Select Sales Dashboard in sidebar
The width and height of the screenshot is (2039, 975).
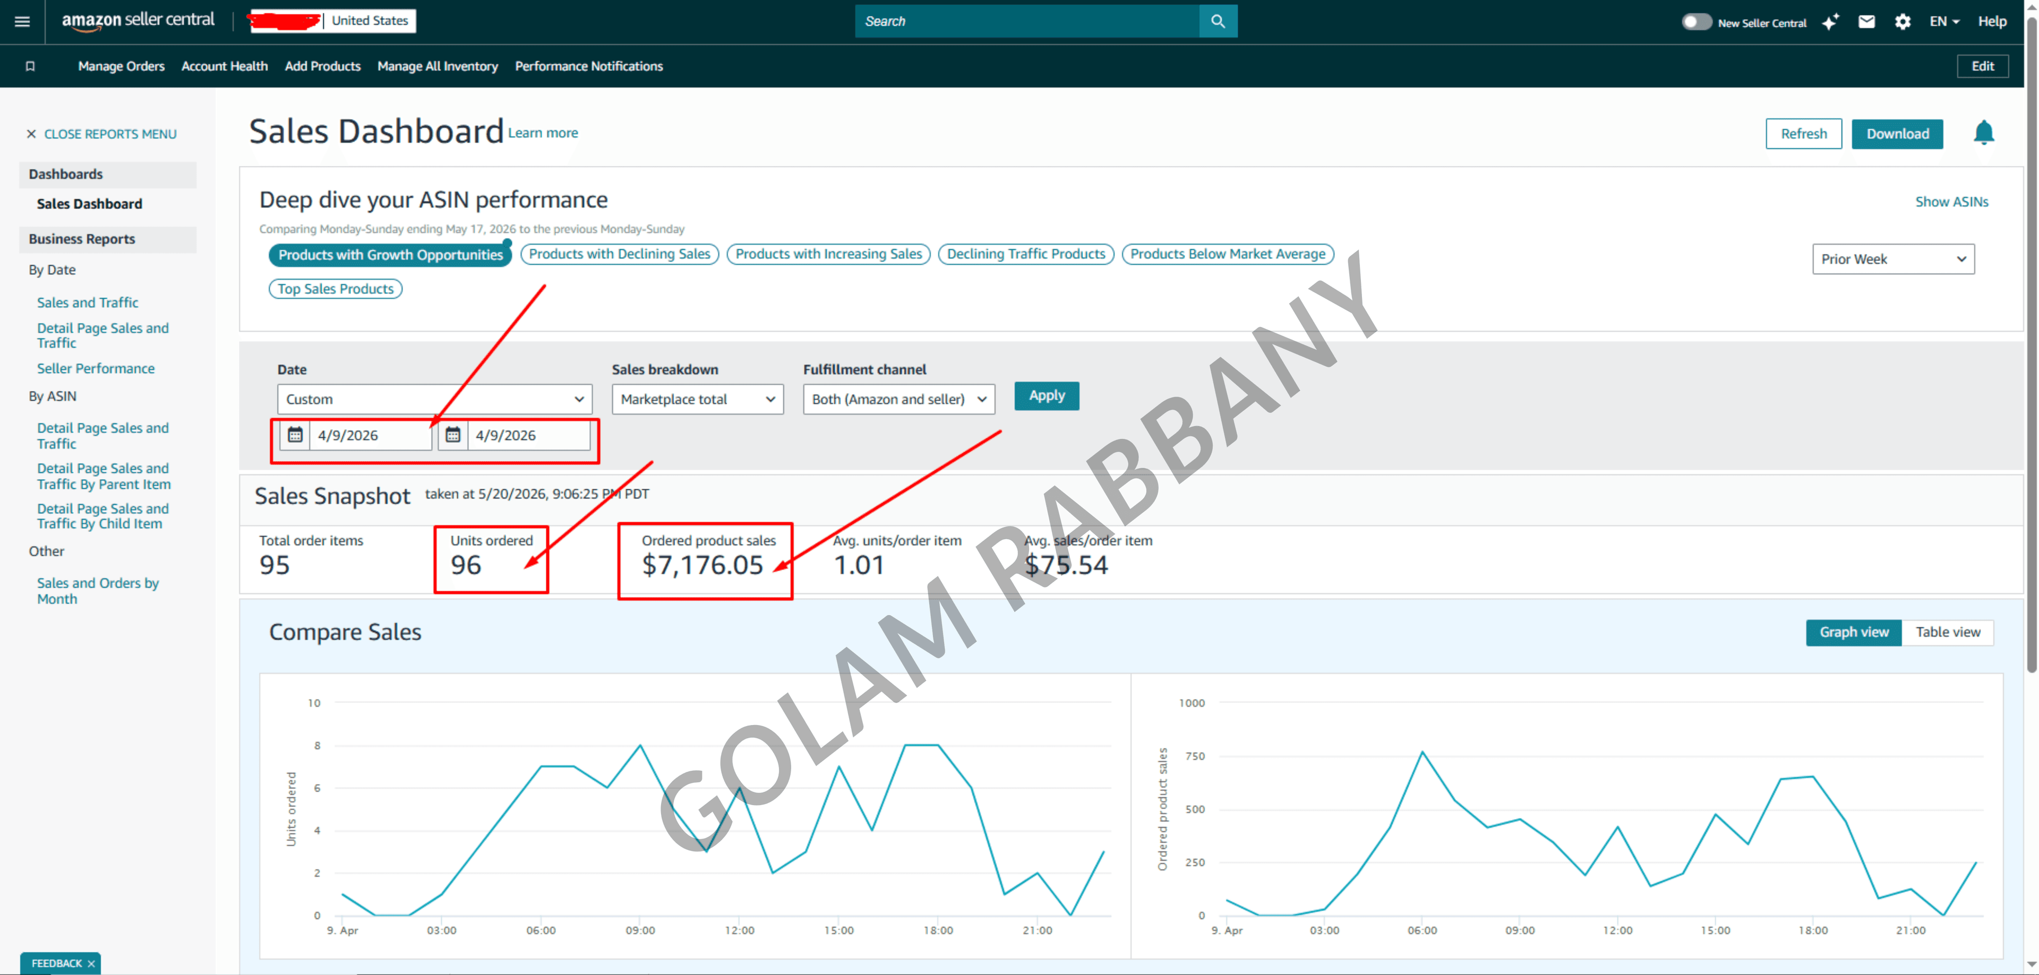[89, 203]
